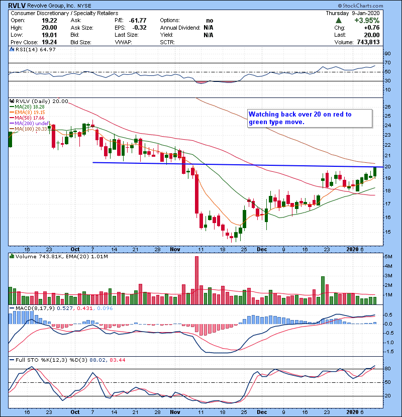Image resolution: width=402 pixels, height=417 pixels.
Task: Click the MACD histogram value 0.096
Action: pyautogui.click(x=105, y=308)
